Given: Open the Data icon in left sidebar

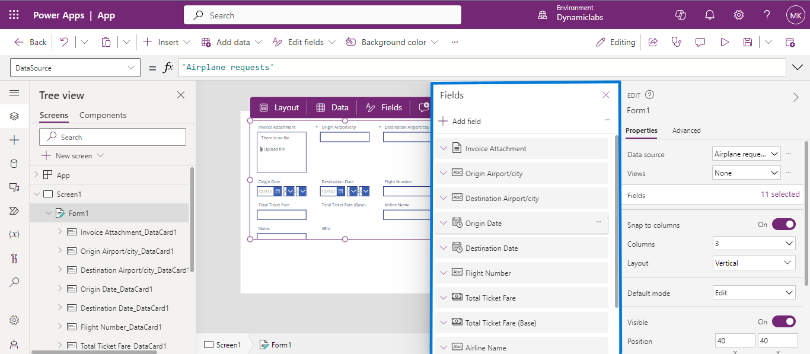Looking at the screenshot, I should (x=14, y=164).
